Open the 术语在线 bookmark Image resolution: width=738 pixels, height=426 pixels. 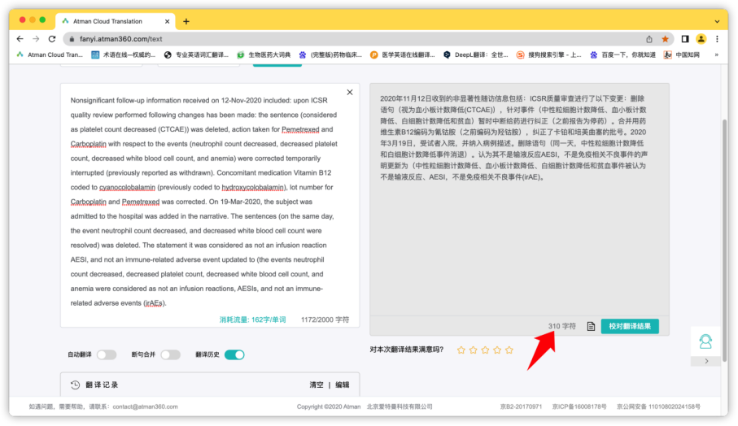(124, 55)
